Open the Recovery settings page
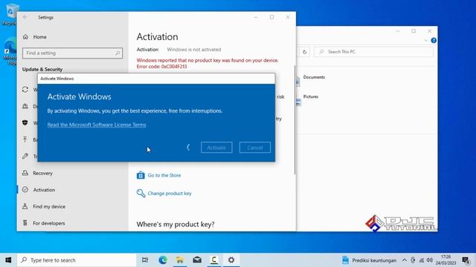The height and width of the screenshot is (267, 476). tap(43, 173)
